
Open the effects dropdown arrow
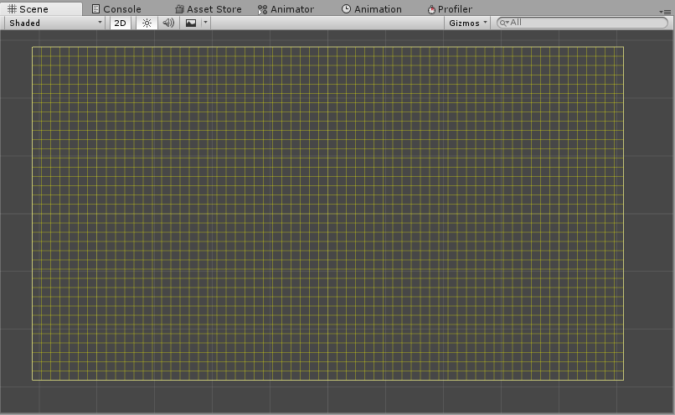205,23
